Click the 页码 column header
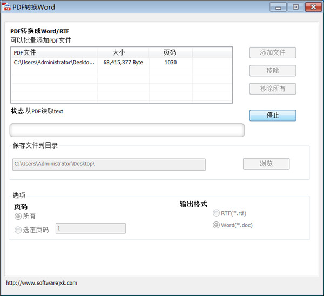This screenshot has width=324, height=296. tap(171, 52)
